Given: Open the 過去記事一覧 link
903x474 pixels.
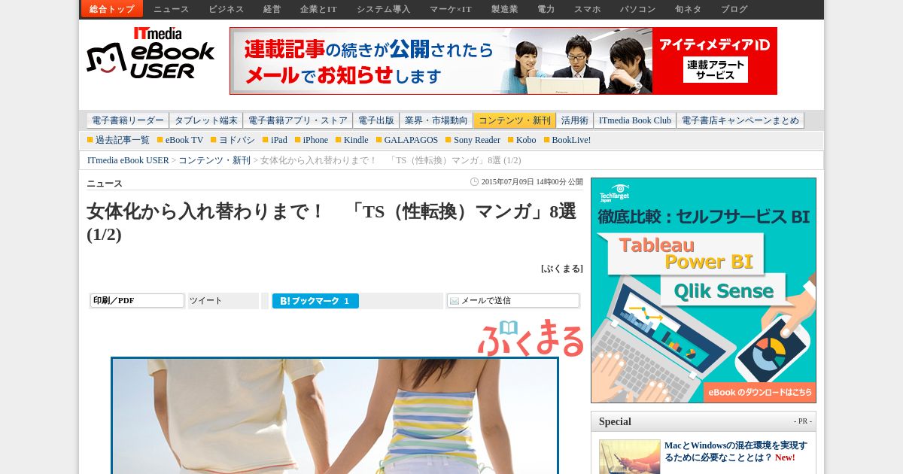Looking at the screenshot, I should [123, 140].
